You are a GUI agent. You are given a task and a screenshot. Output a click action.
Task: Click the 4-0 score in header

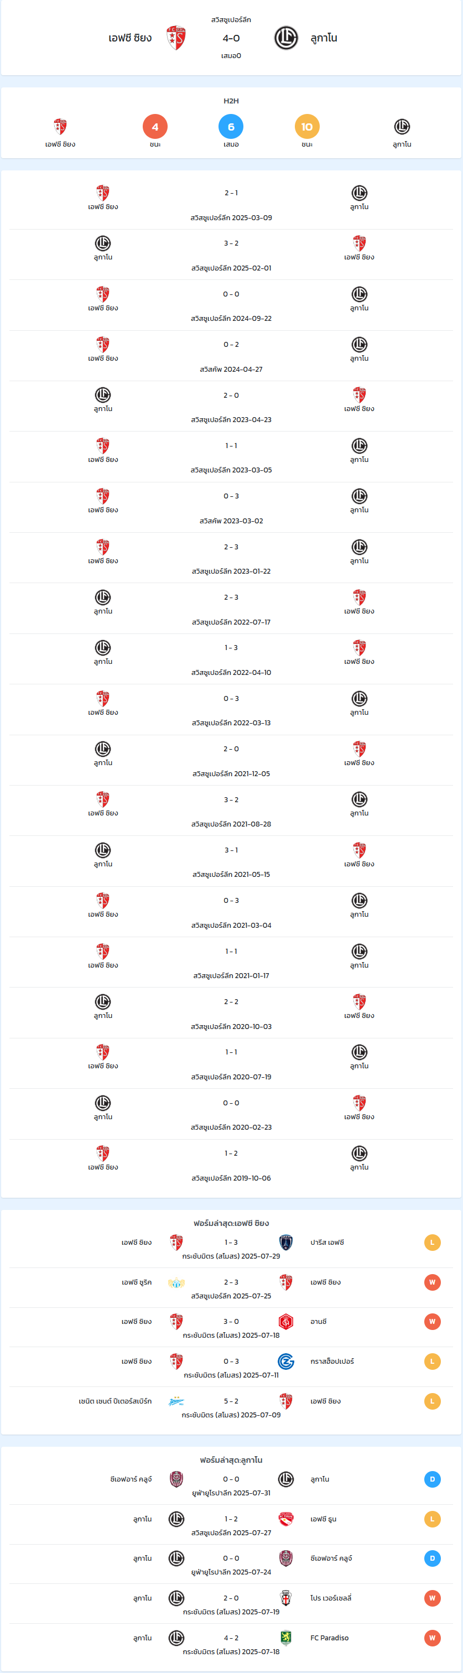[x=231, y=38]
